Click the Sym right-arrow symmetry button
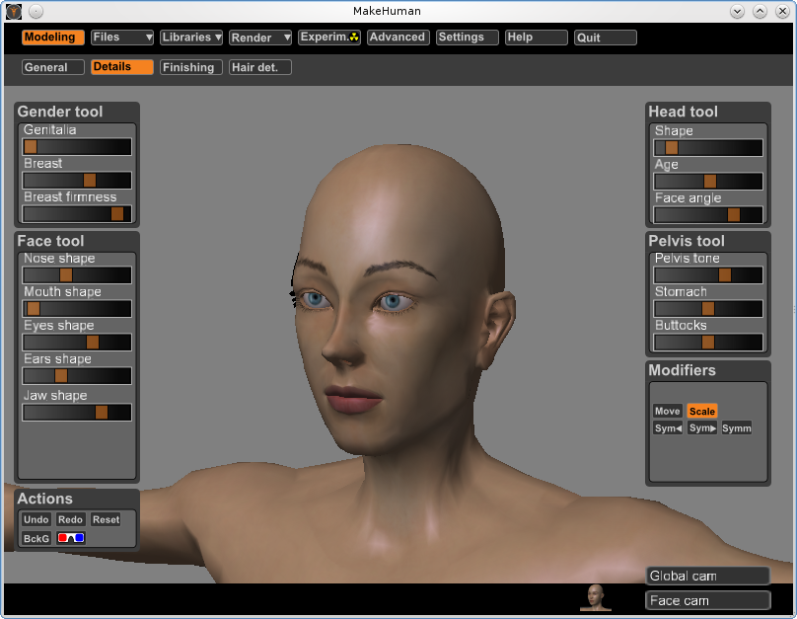 coord(702,428)
